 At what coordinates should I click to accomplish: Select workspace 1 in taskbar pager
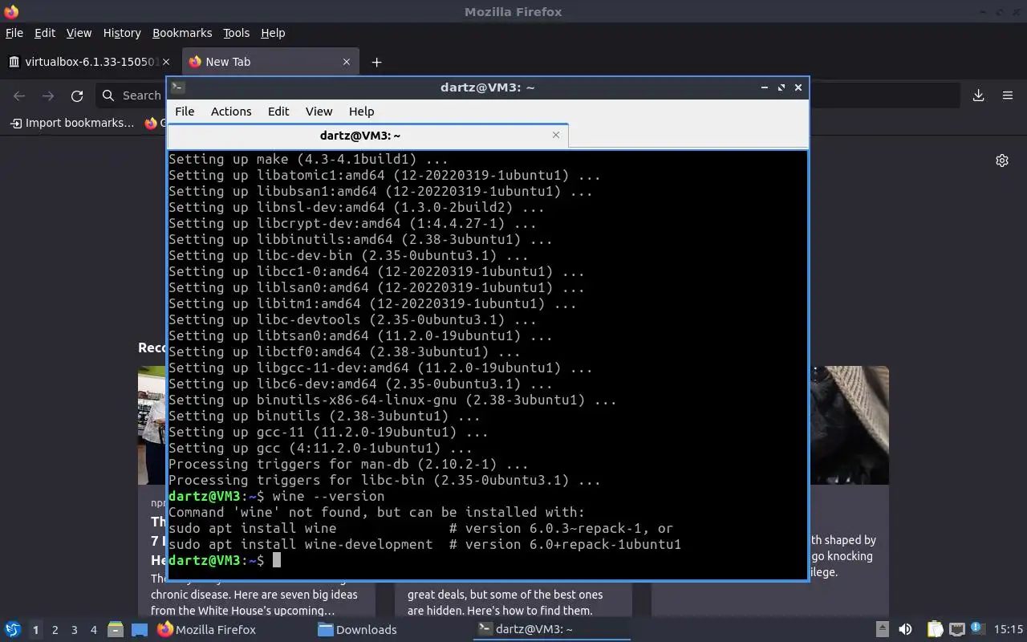pos(35,630)
